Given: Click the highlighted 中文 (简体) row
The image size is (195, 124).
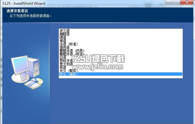Looking at the screenshot, I should 121,74.
